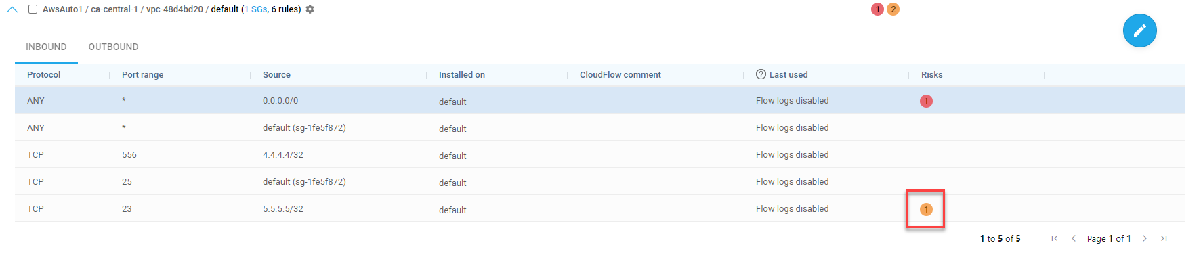Screen dimensions: 1201x268
Task: Sort by Source column header
Action: pyautogui.click(x=276, y=75)
